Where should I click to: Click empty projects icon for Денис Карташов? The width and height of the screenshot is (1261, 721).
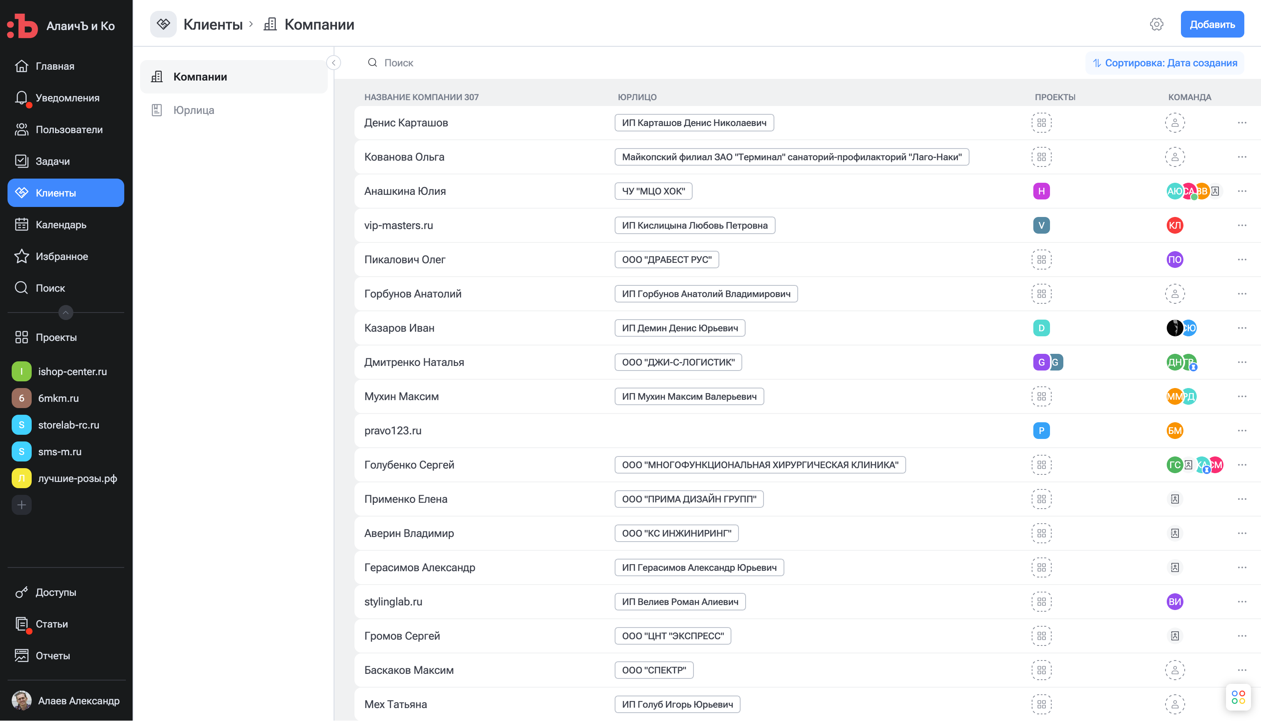click(1041, 123)
